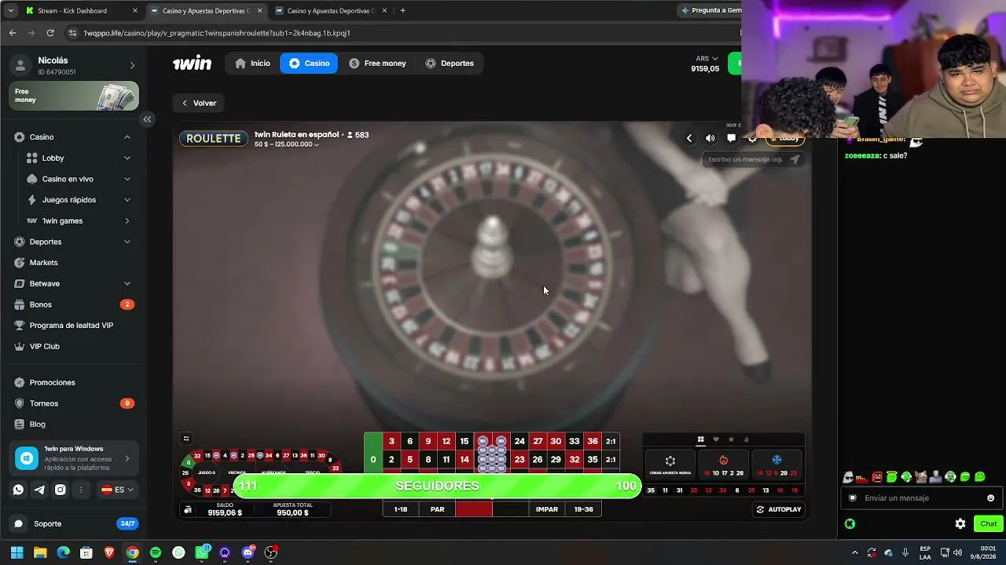The width and height of the screenshot is (1006, 565).
Task: Mute the roulette game sound
Action: click(x=710, y=138)
